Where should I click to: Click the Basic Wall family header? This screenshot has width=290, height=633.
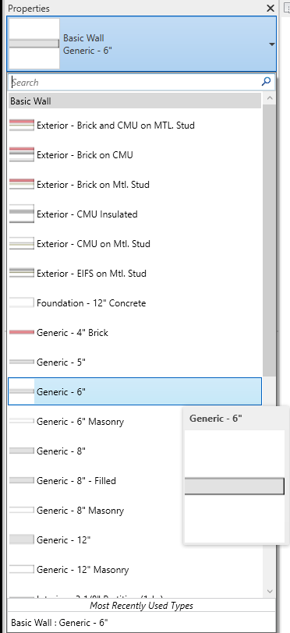coord(135,101)
